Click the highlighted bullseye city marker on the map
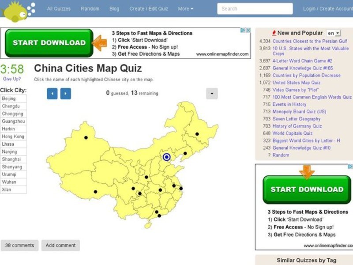 [166, 158]
